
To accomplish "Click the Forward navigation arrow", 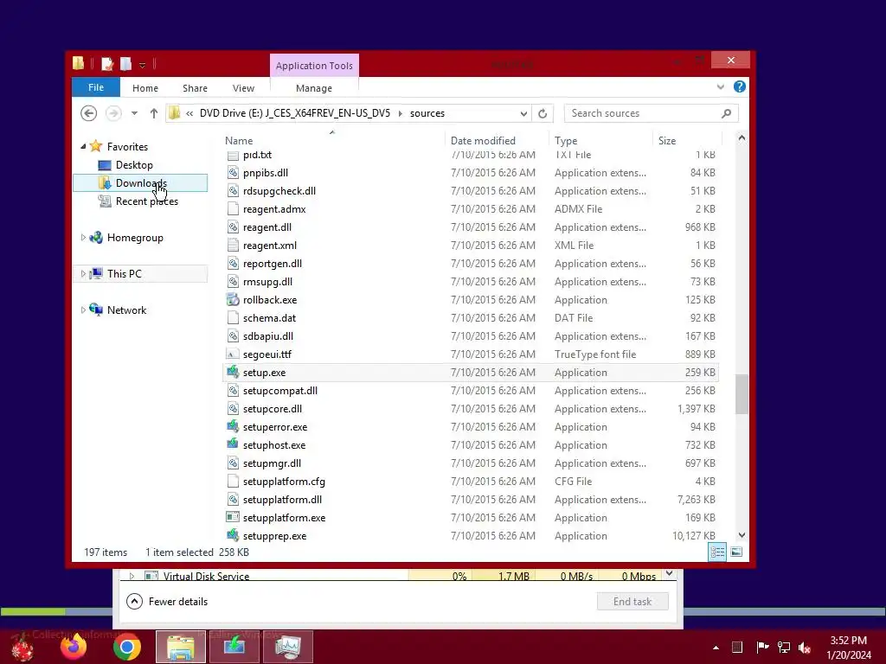I will click(x=113, y=113).
